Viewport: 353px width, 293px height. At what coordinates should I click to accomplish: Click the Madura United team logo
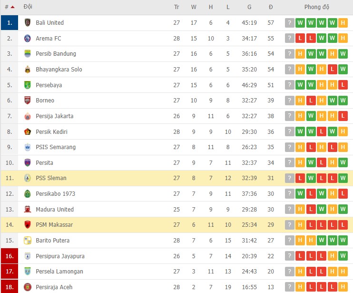27,209
